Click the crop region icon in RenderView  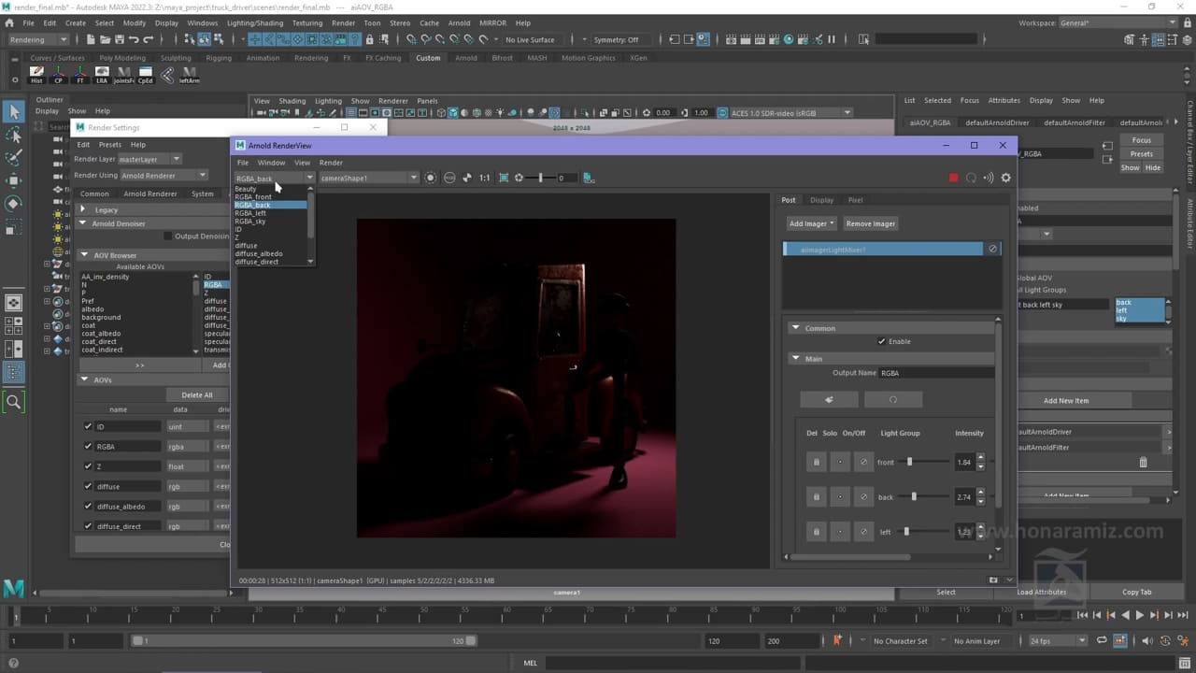coord(504,178)
